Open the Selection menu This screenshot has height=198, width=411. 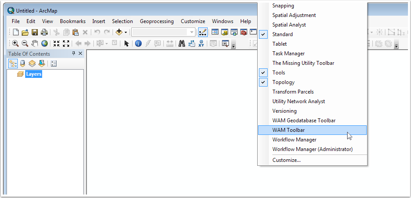coord(123,21)
